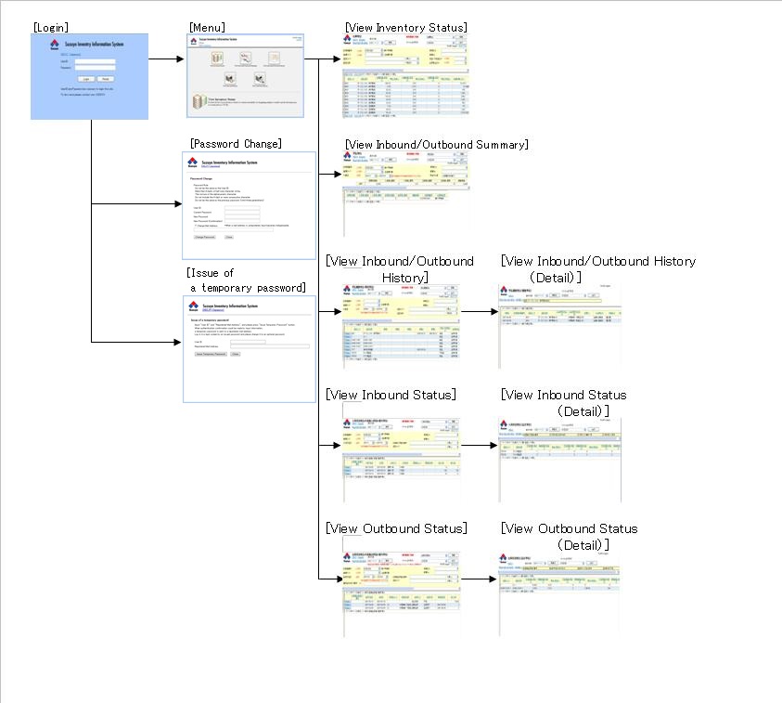Click the building icon at Menu bottom
Screen dimensions: 782x703
point(198,102)
